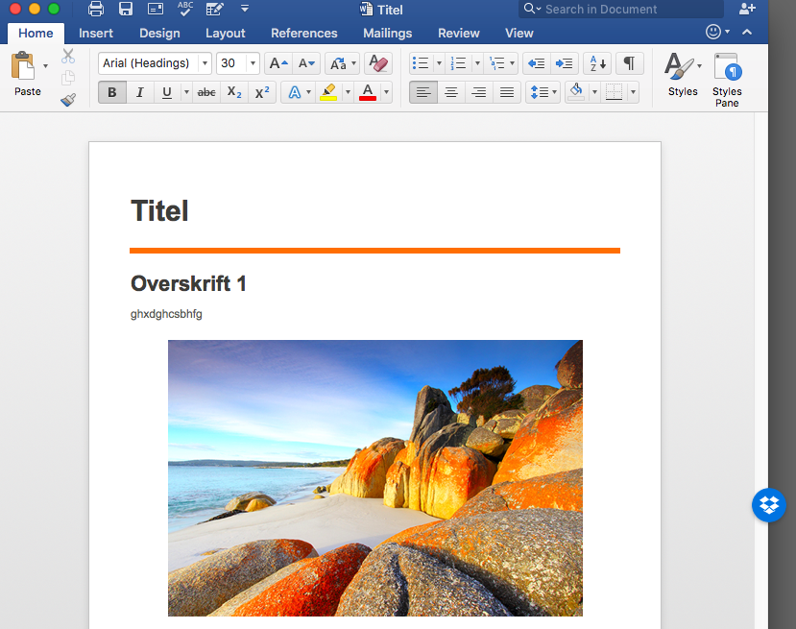Screen dimensions: 796x629
Task: Switch to the Insert tab
Action: pos(95,34)
